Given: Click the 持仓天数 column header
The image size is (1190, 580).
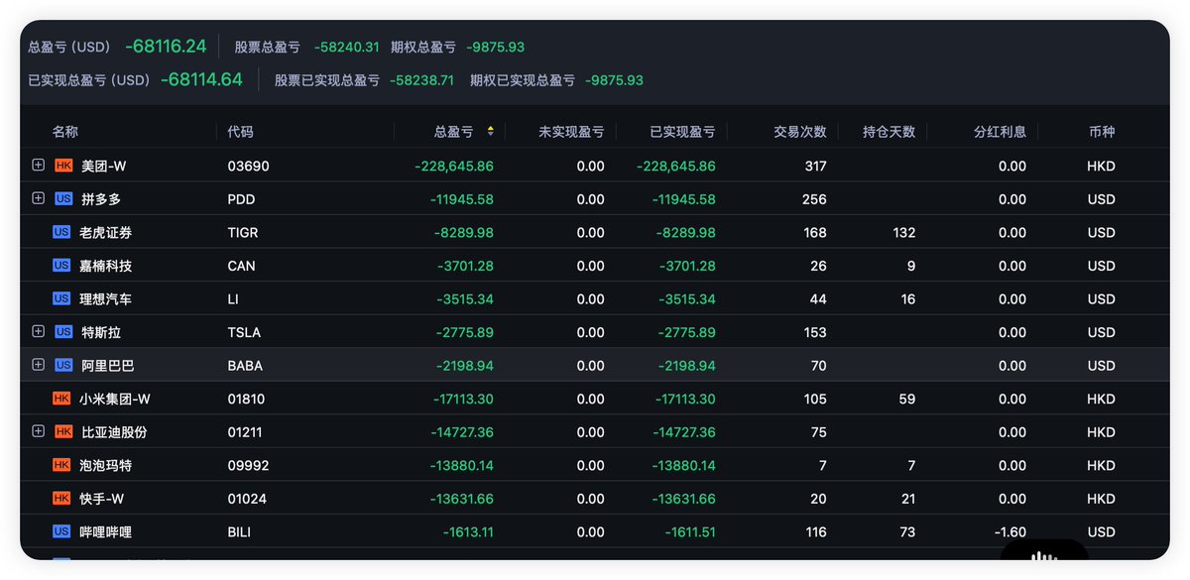Looking at the screenshot, I should (x=890, y=132).
